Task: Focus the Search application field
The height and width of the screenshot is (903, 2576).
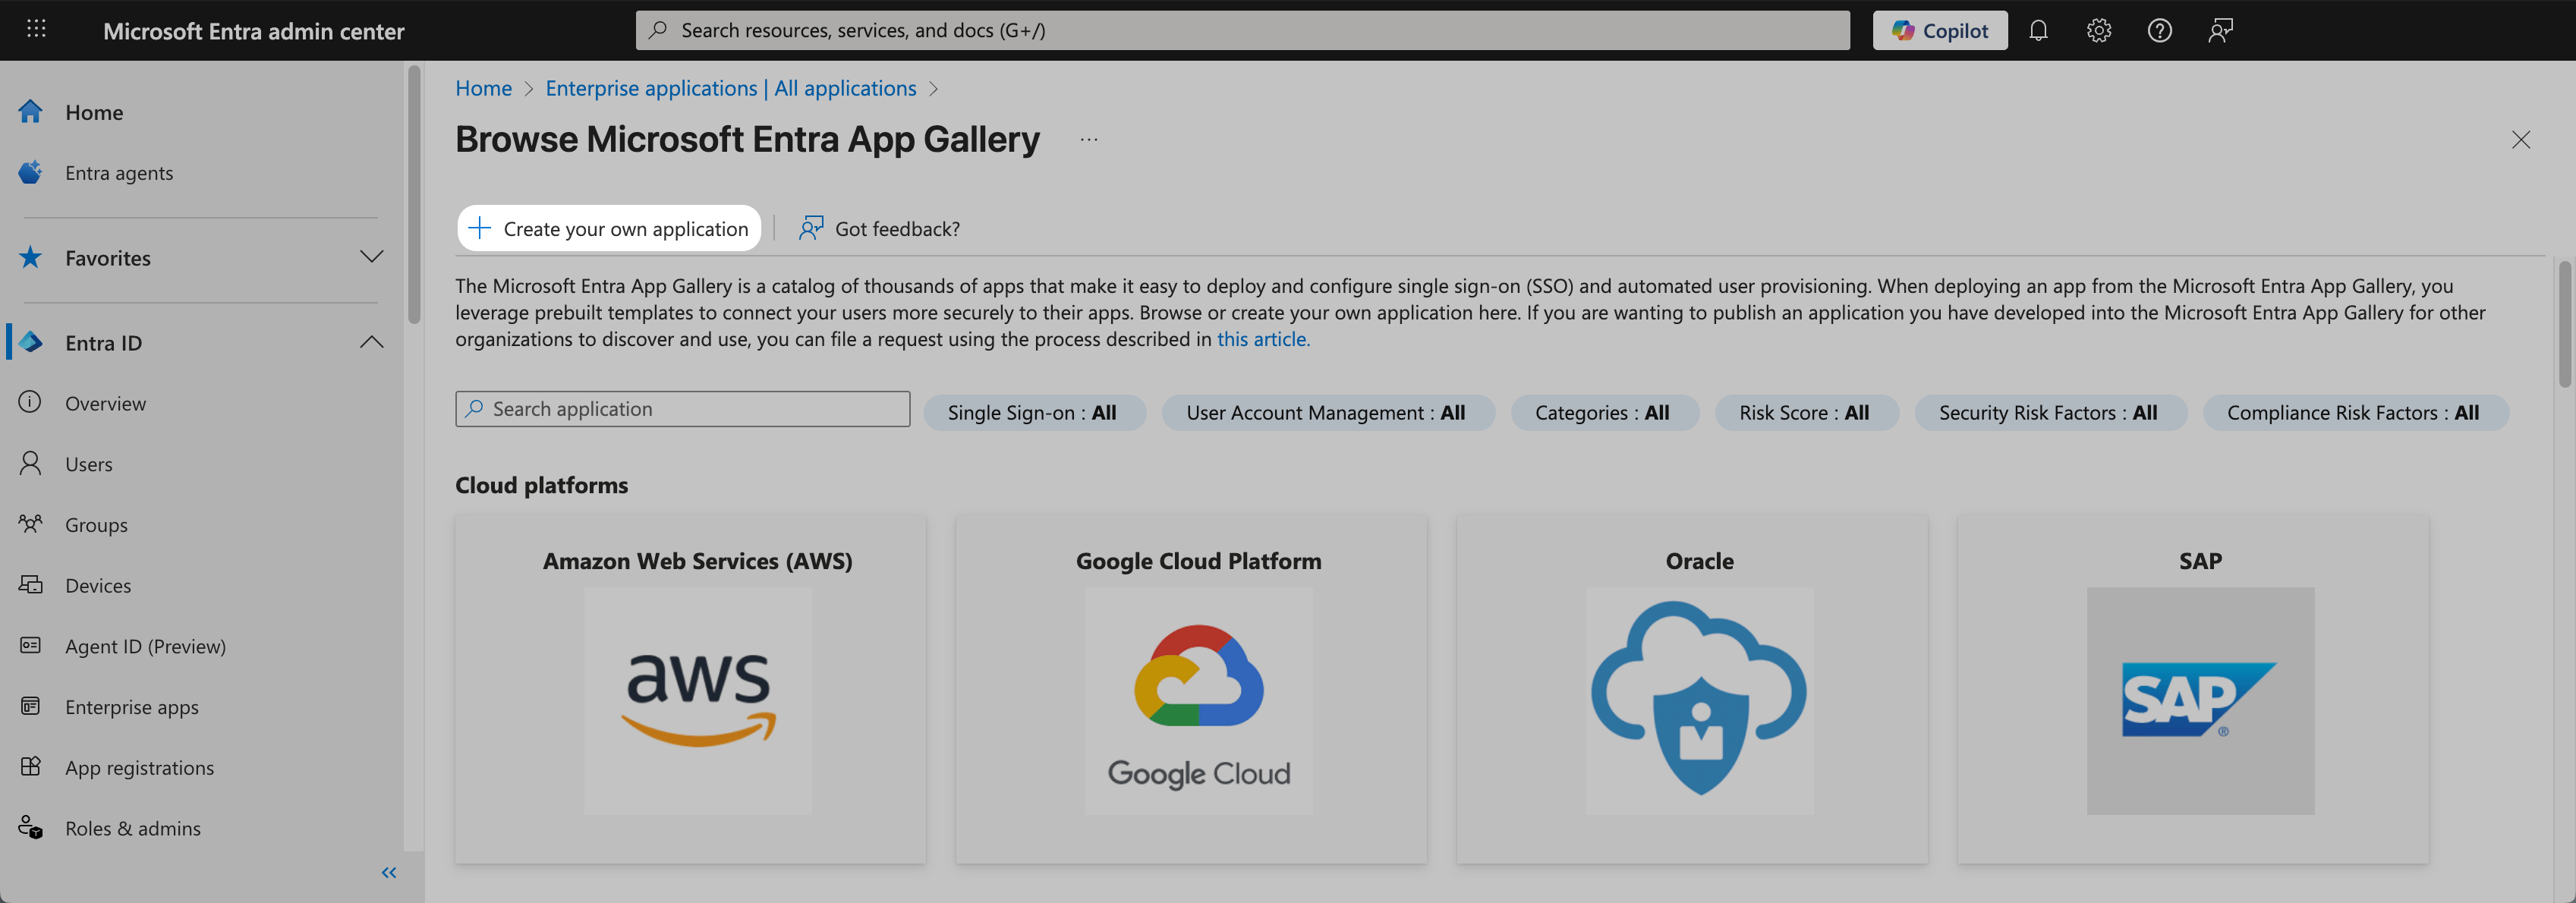Action: (682, 409)
